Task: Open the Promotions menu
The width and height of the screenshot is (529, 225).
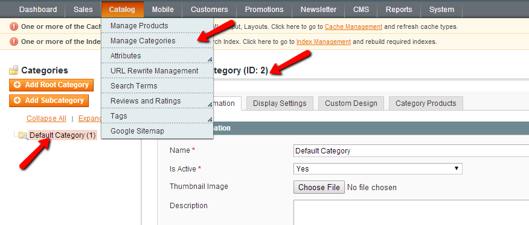Action: (264, 10)
